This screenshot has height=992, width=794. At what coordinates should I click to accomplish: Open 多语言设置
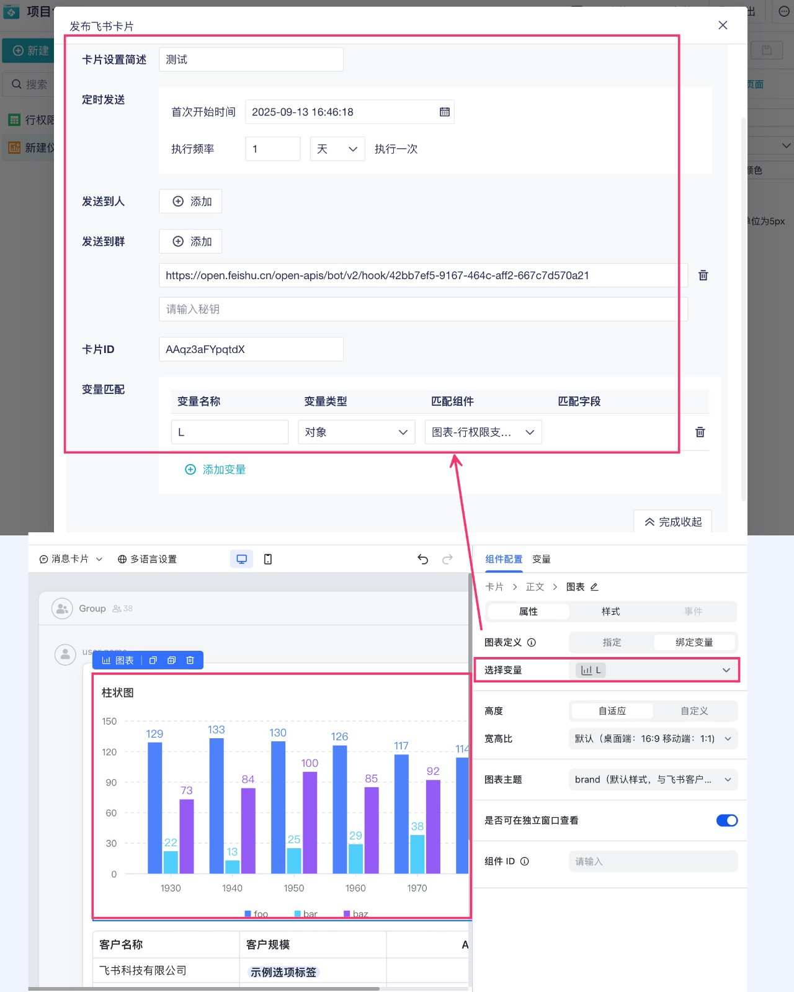click(147, 559)
